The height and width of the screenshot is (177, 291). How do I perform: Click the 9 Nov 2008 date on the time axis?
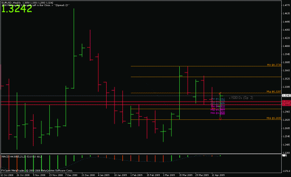(x=39, y=175)
